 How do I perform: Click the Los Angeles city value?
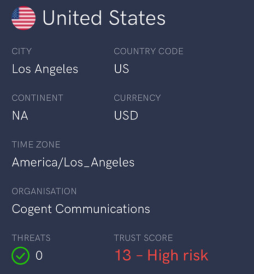tap(45, 69)
